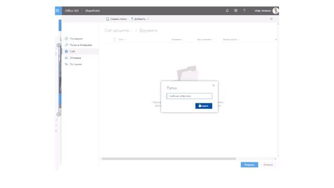Click the horizontal scrollbar thumb
This screenshot has height=188, width=334.
pos(169,159)
